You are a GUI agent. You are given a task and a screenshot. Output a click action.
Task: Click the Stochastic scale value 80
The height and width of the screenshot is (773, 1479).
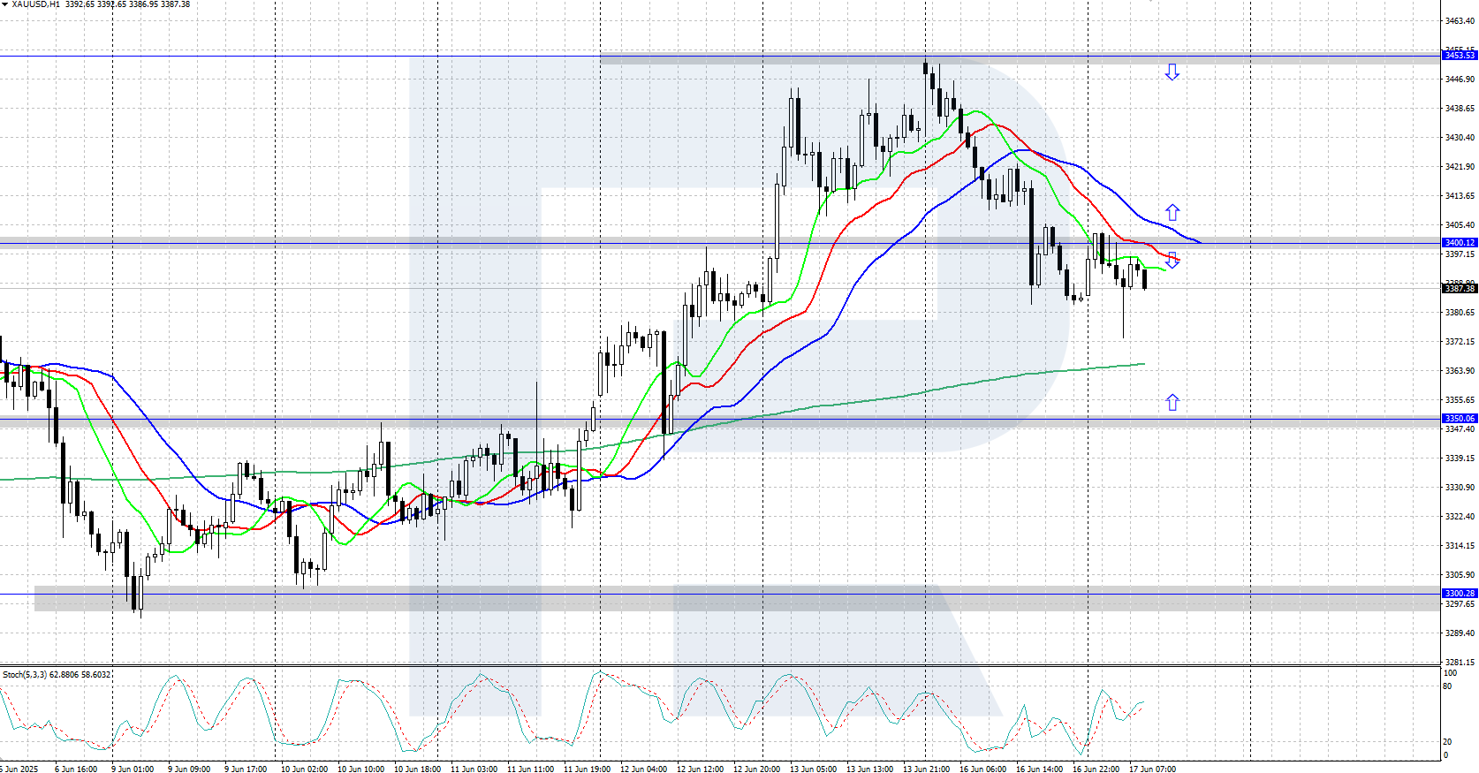tap(1447, 686)
